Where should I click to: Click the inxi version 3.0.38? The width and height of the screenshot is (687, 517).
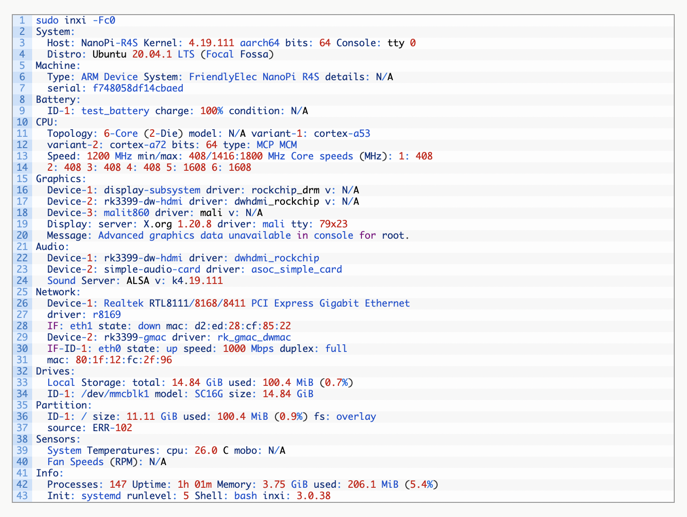313,496
